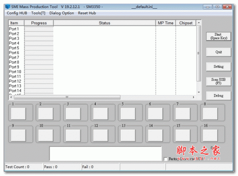
Task: Open the Config HUB menu
Action: pos(17,13)
